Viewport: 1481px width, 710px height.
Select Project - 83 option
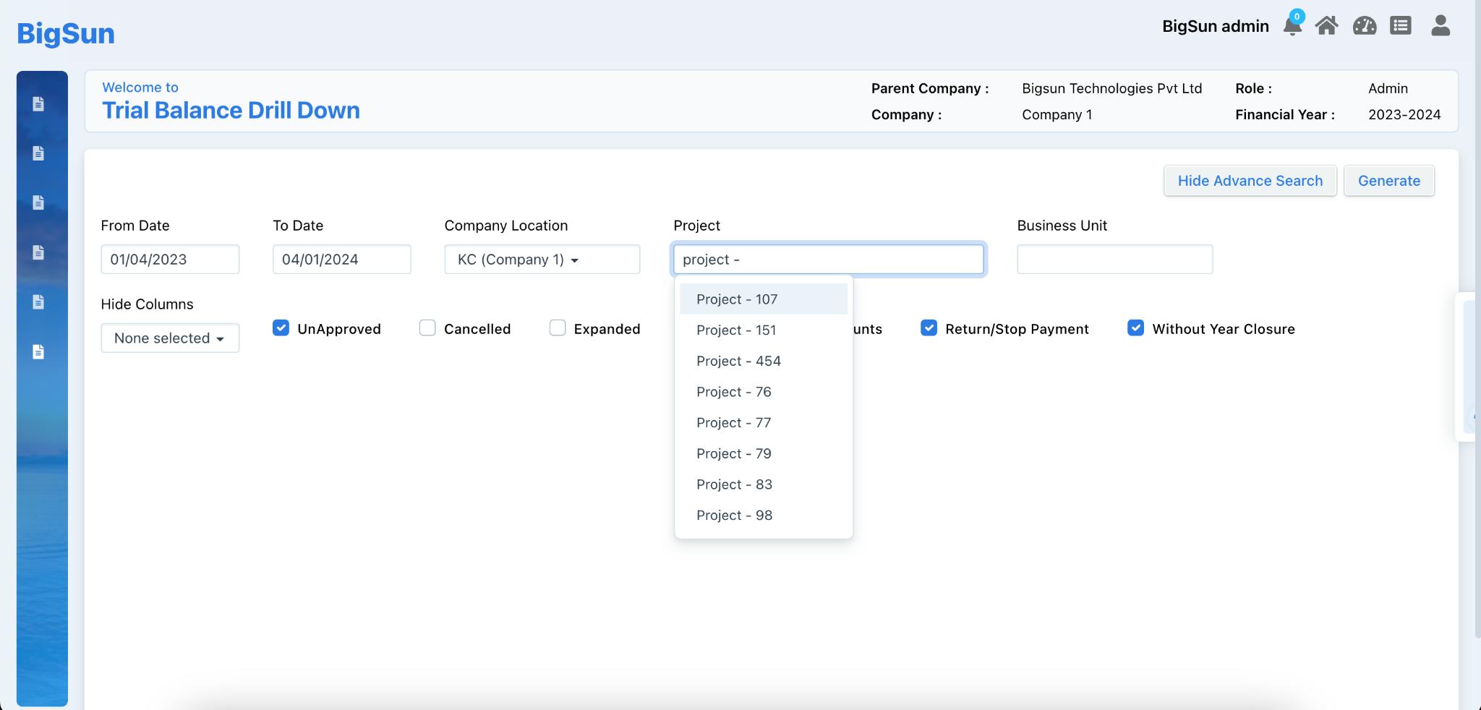764,484
